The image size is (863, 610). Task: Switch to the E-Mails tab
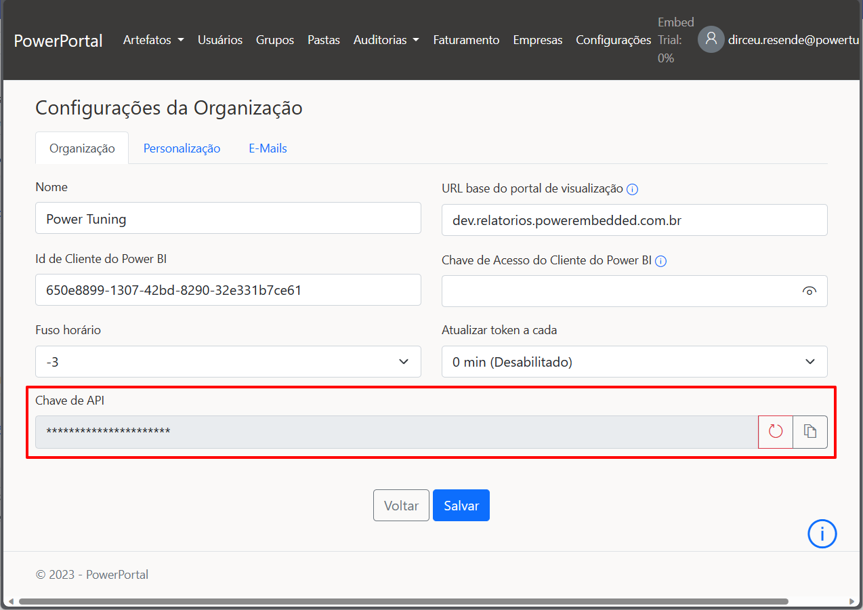268,148
